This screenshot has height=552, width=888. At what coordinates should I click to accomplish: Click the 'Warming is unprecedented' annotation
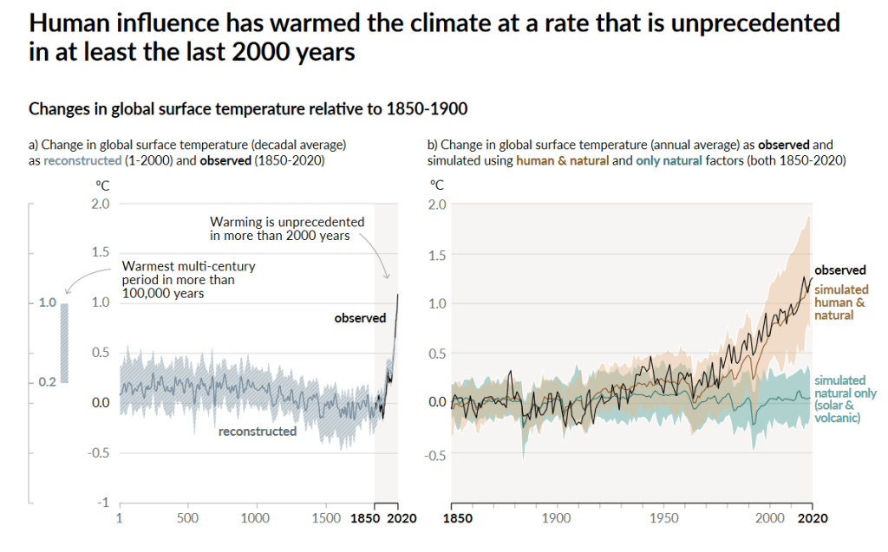coord(287,229)
